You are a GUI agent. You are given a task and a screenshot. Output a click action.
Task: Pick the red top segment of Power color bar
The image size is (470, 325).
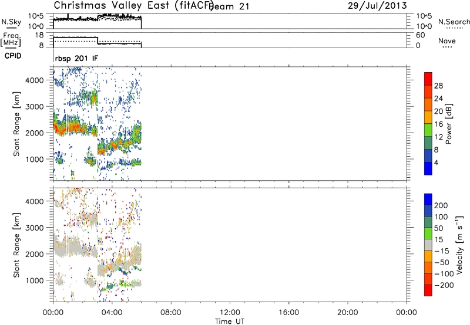point(428,79)
